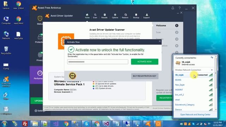Click the notification bell in Avast Antivirus
Image resolution: width=226 pixels, height=127 pixels.
(173, 8)
